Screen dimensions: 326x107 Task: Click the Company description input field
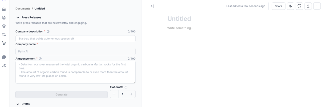[x=75, y=39]
